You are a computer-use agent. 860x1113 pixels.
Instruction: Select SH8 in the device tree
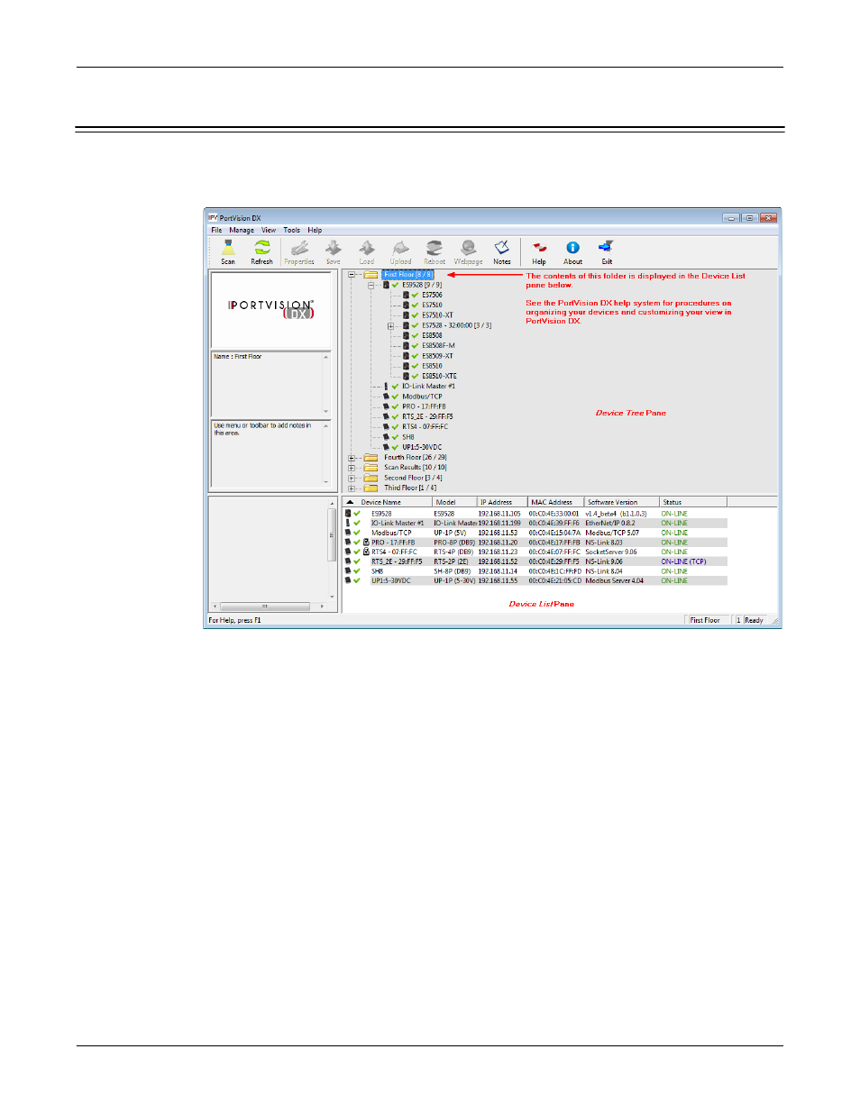click(x=408, y=437)
